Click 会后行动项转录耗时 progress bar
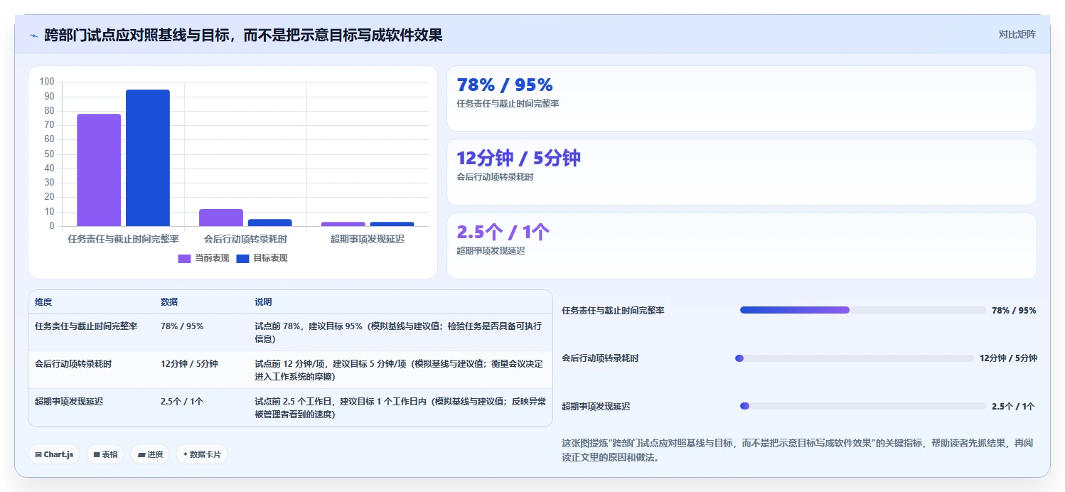This screenshot has width=1065, height=492. (x=854, y=358)
